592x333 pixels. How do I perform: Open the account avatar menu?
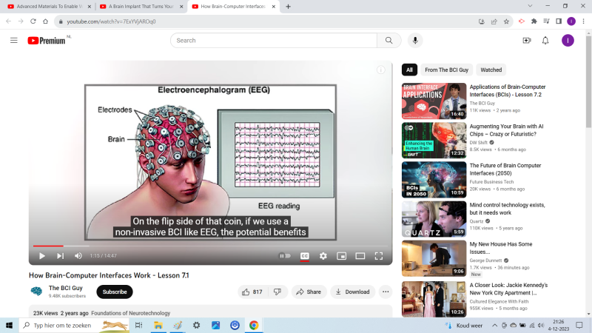[568, 41]
